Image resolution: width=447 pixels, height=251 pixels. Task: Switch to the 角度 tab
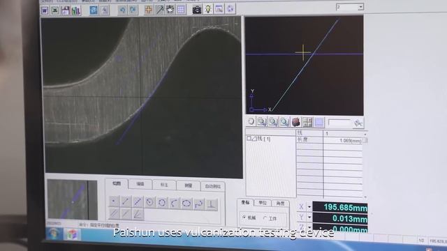(280, 203)
